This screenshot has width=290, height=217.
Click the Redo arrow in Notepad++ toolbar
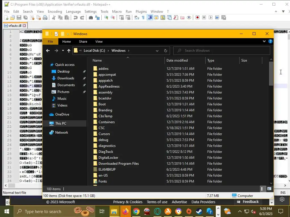pos(82,18)
